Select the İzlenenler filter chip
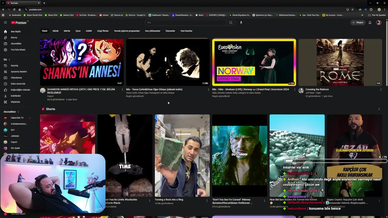The width and height of the screenshot is (388, 218). click(170, 31)
